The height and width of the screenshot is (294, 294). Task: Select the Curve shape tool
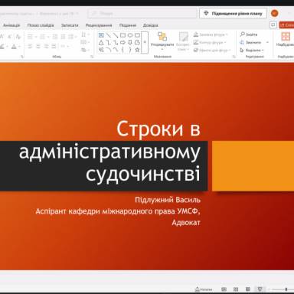pyautogui.click(x=116, y=50)
